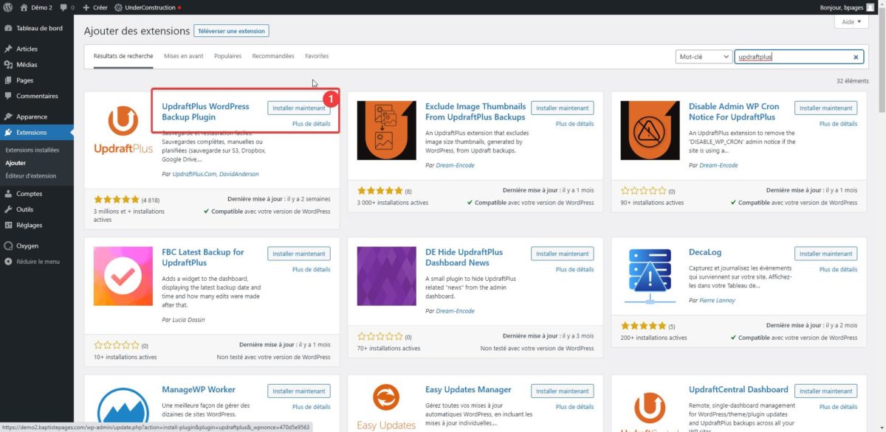This screenshot has height=432, width=886.
Task: Install DE Hide UpdraftPlus Dashboard News
Action: (x=563, y=254)
